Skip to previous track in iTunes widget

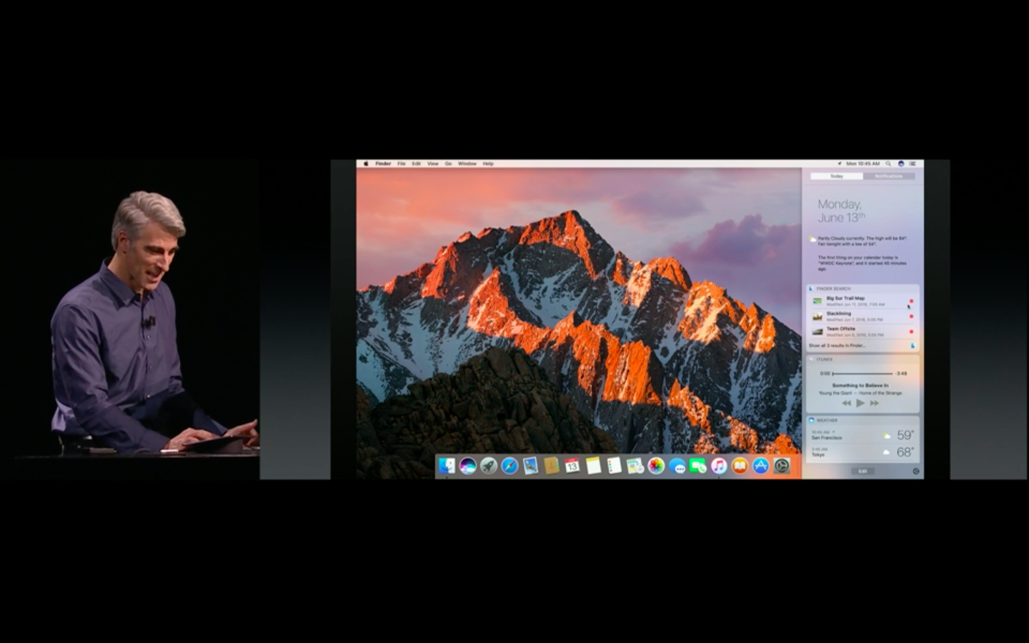point(847,403)
